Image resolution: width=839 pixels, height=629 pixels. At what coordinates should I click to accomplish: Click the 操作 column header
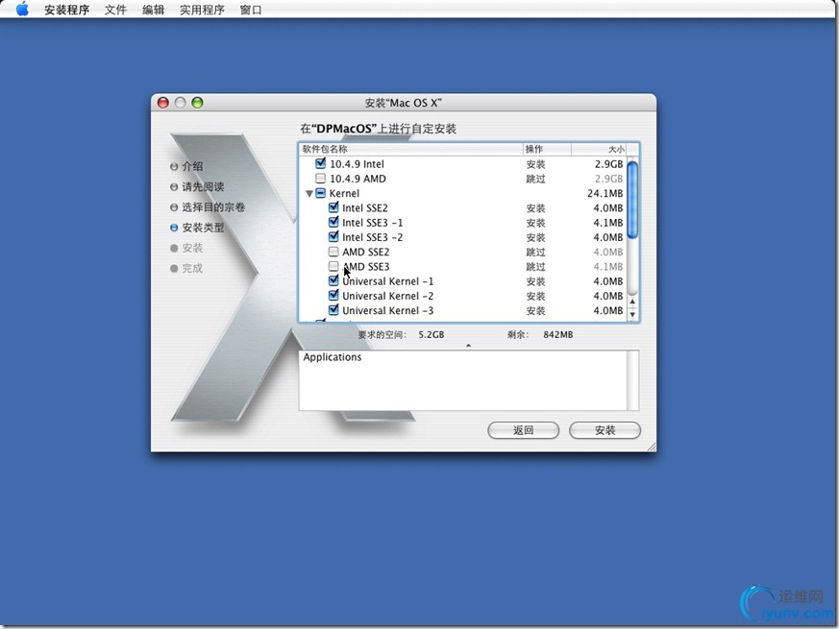547,149
